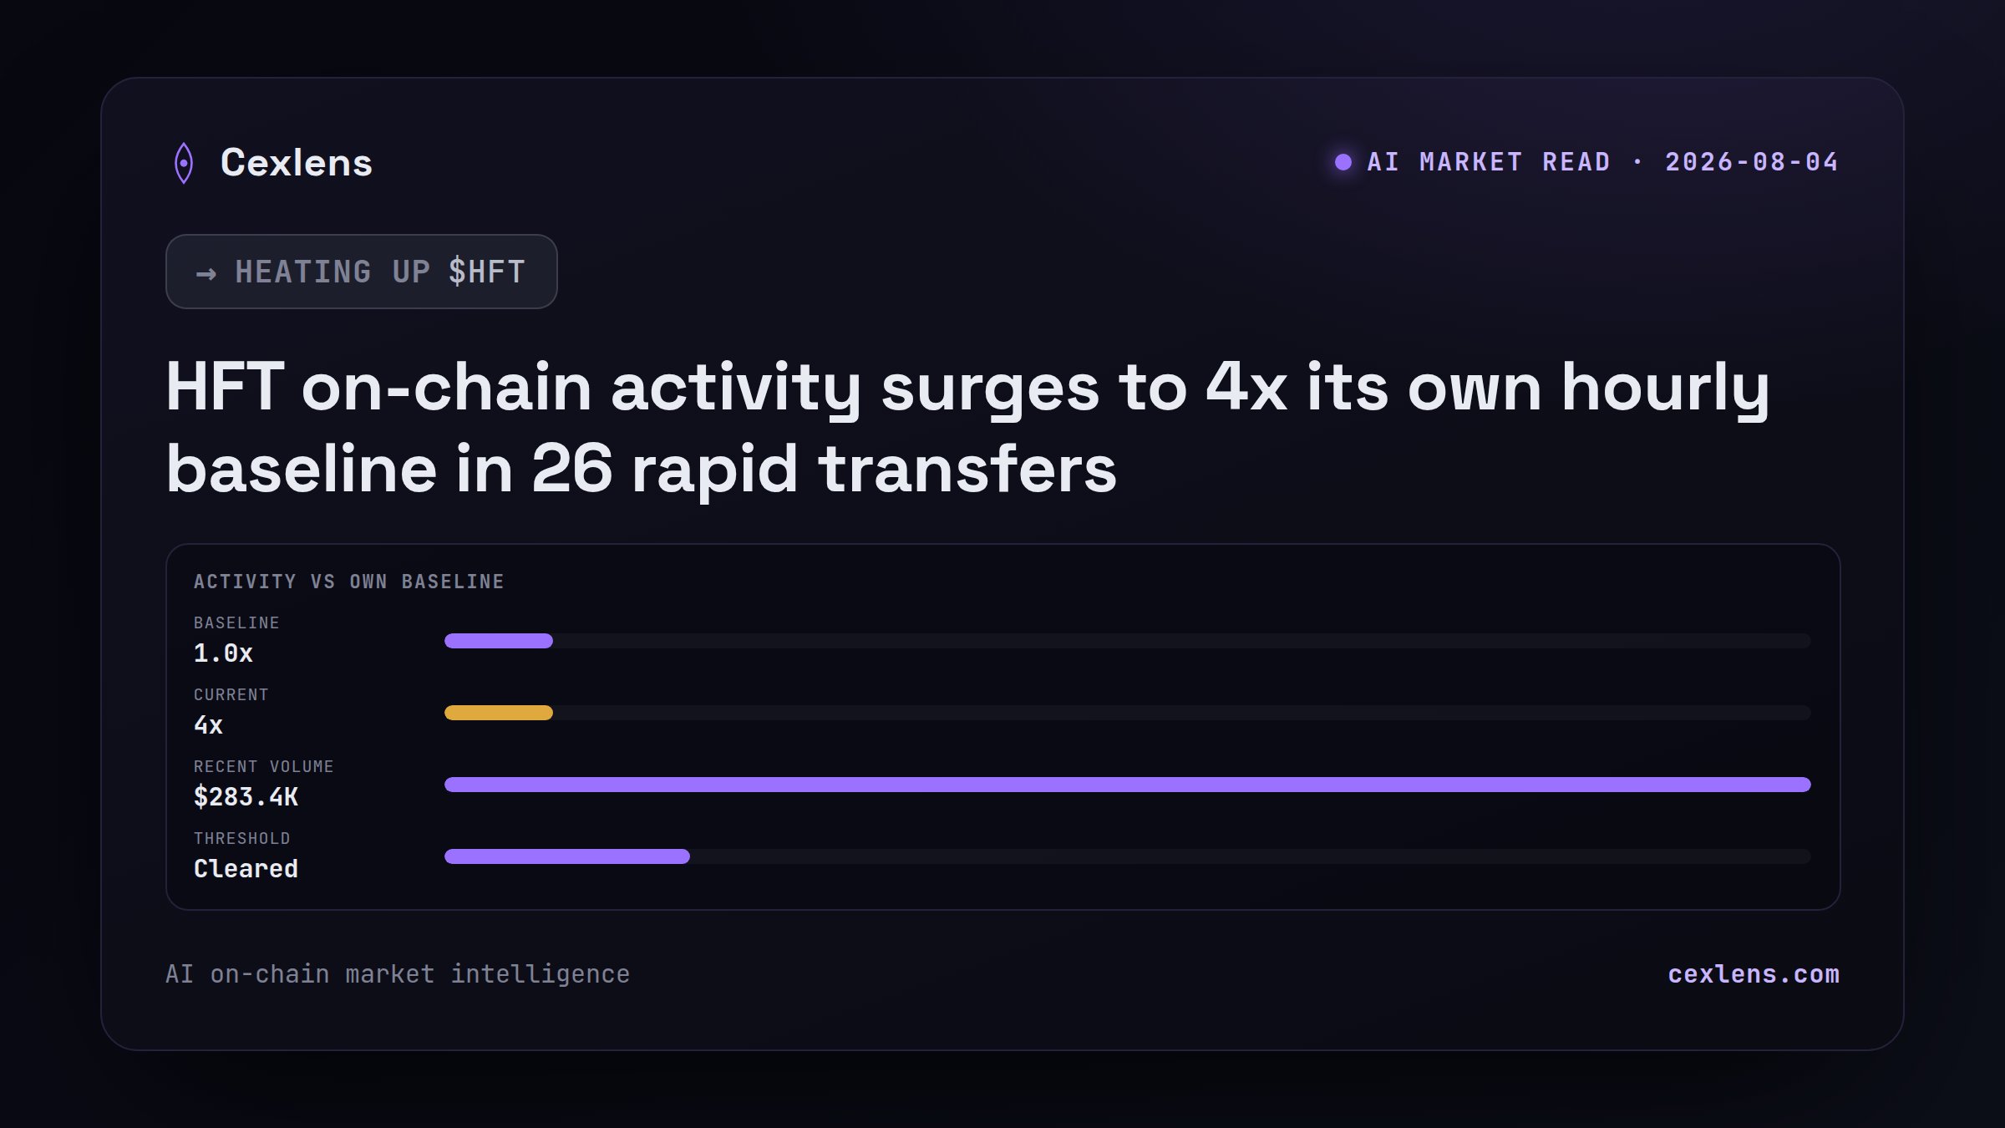Click the purple status dot beside AI MARKET READ
This screenshot has height=1128, width=2005.
(1343, 162)
